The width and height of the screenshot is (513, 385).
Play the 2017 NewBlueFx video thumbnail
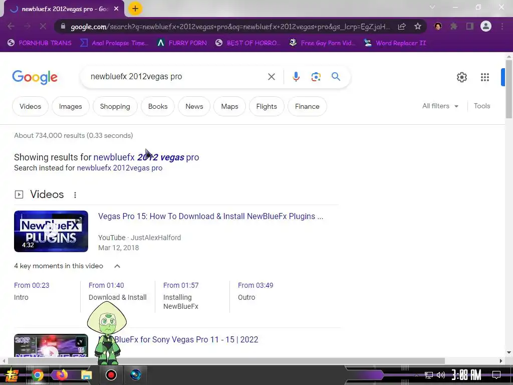[x=51, y=345]
